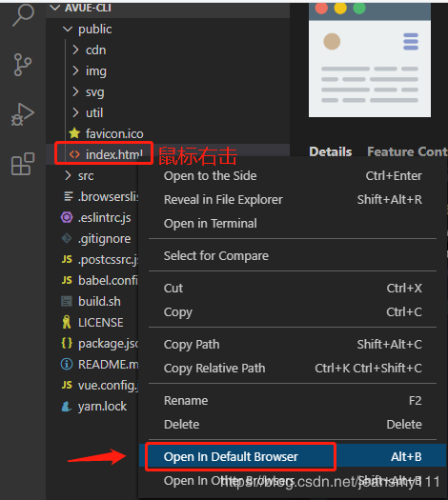Switch to the Details tab
Image resolution: width=448 pixels, height=500 pixels.
tap(330, 151)
